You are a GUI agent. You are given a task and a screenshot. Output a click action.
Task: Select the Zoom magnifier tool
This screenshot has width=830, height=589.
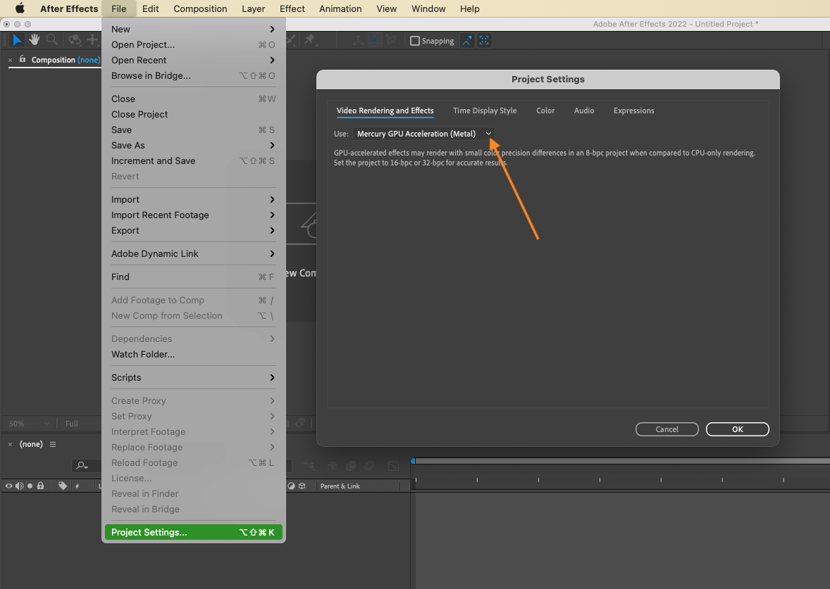tap(52, 39)
